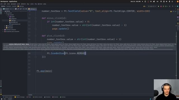
Task: Select requirements.txt in project tree
Action: 15,24
